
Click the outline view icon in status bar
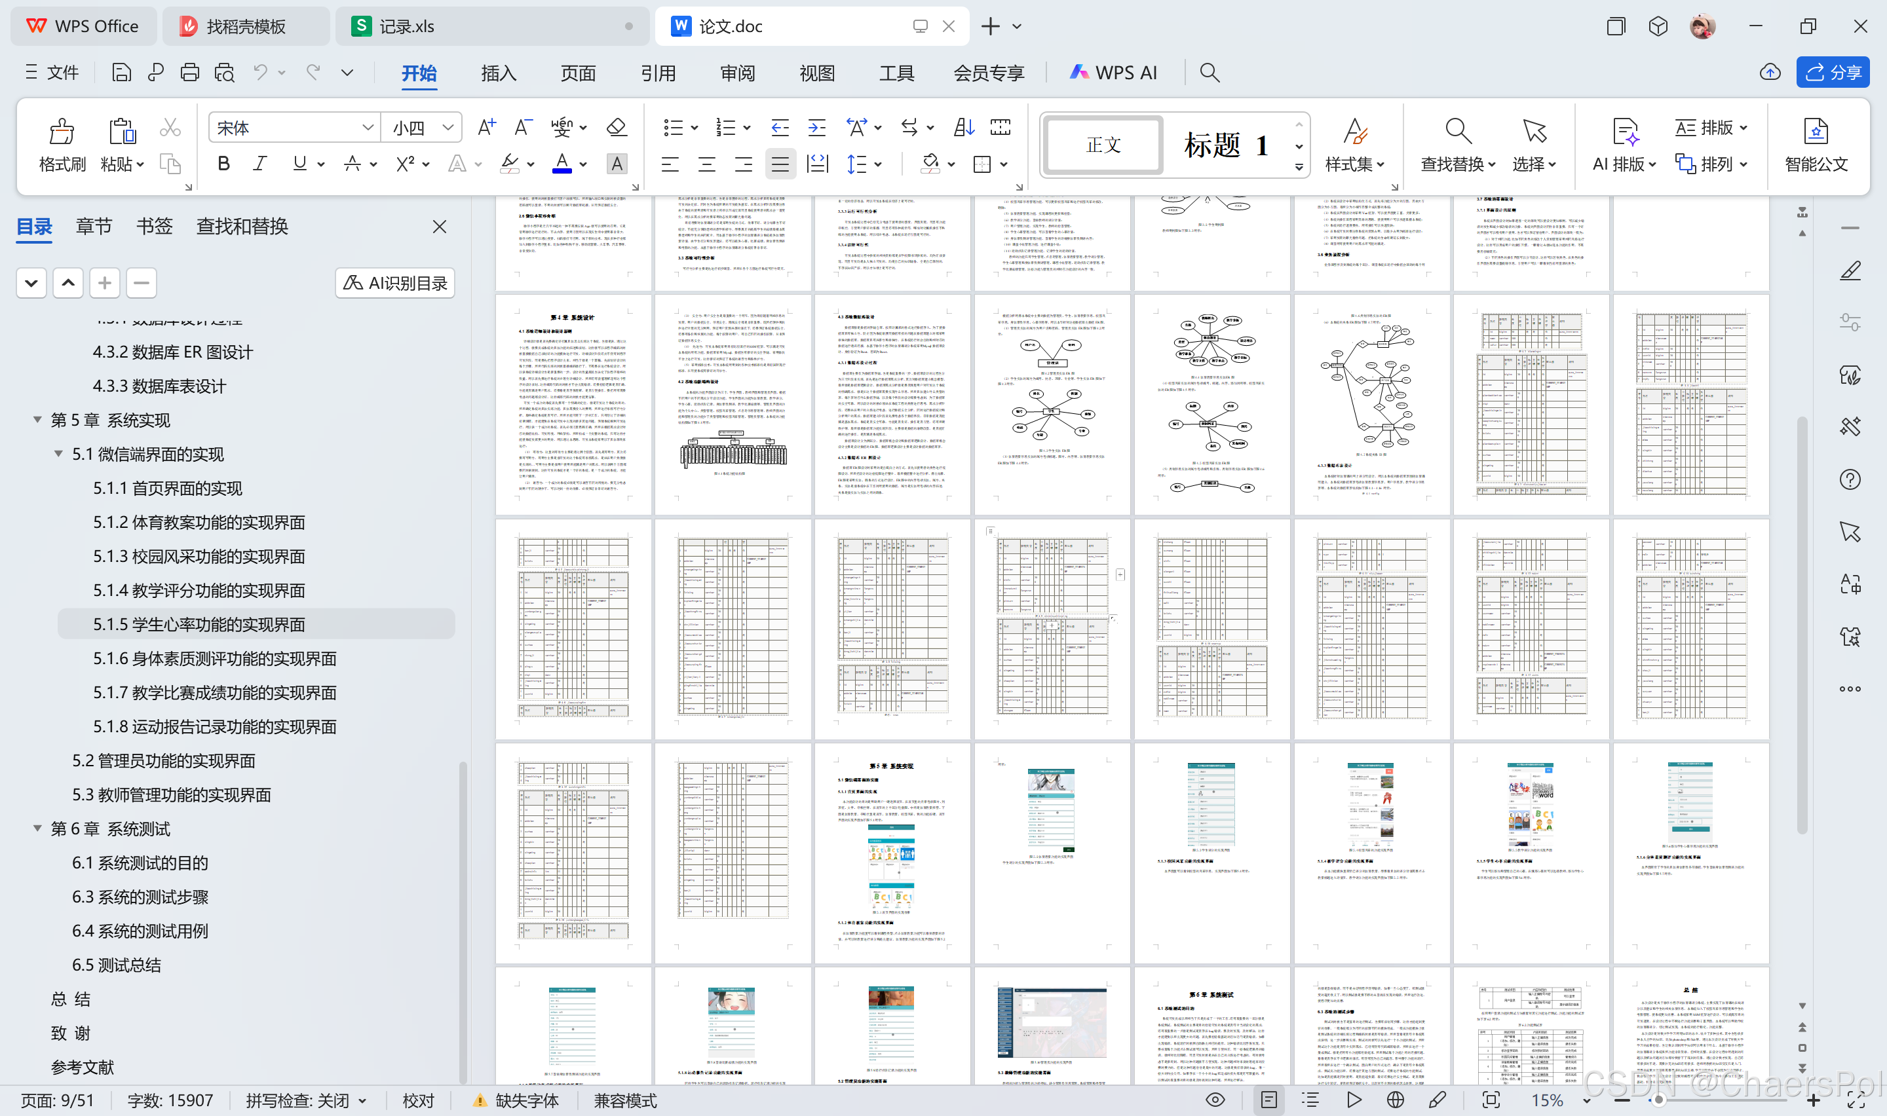tap(1310, 1100)
